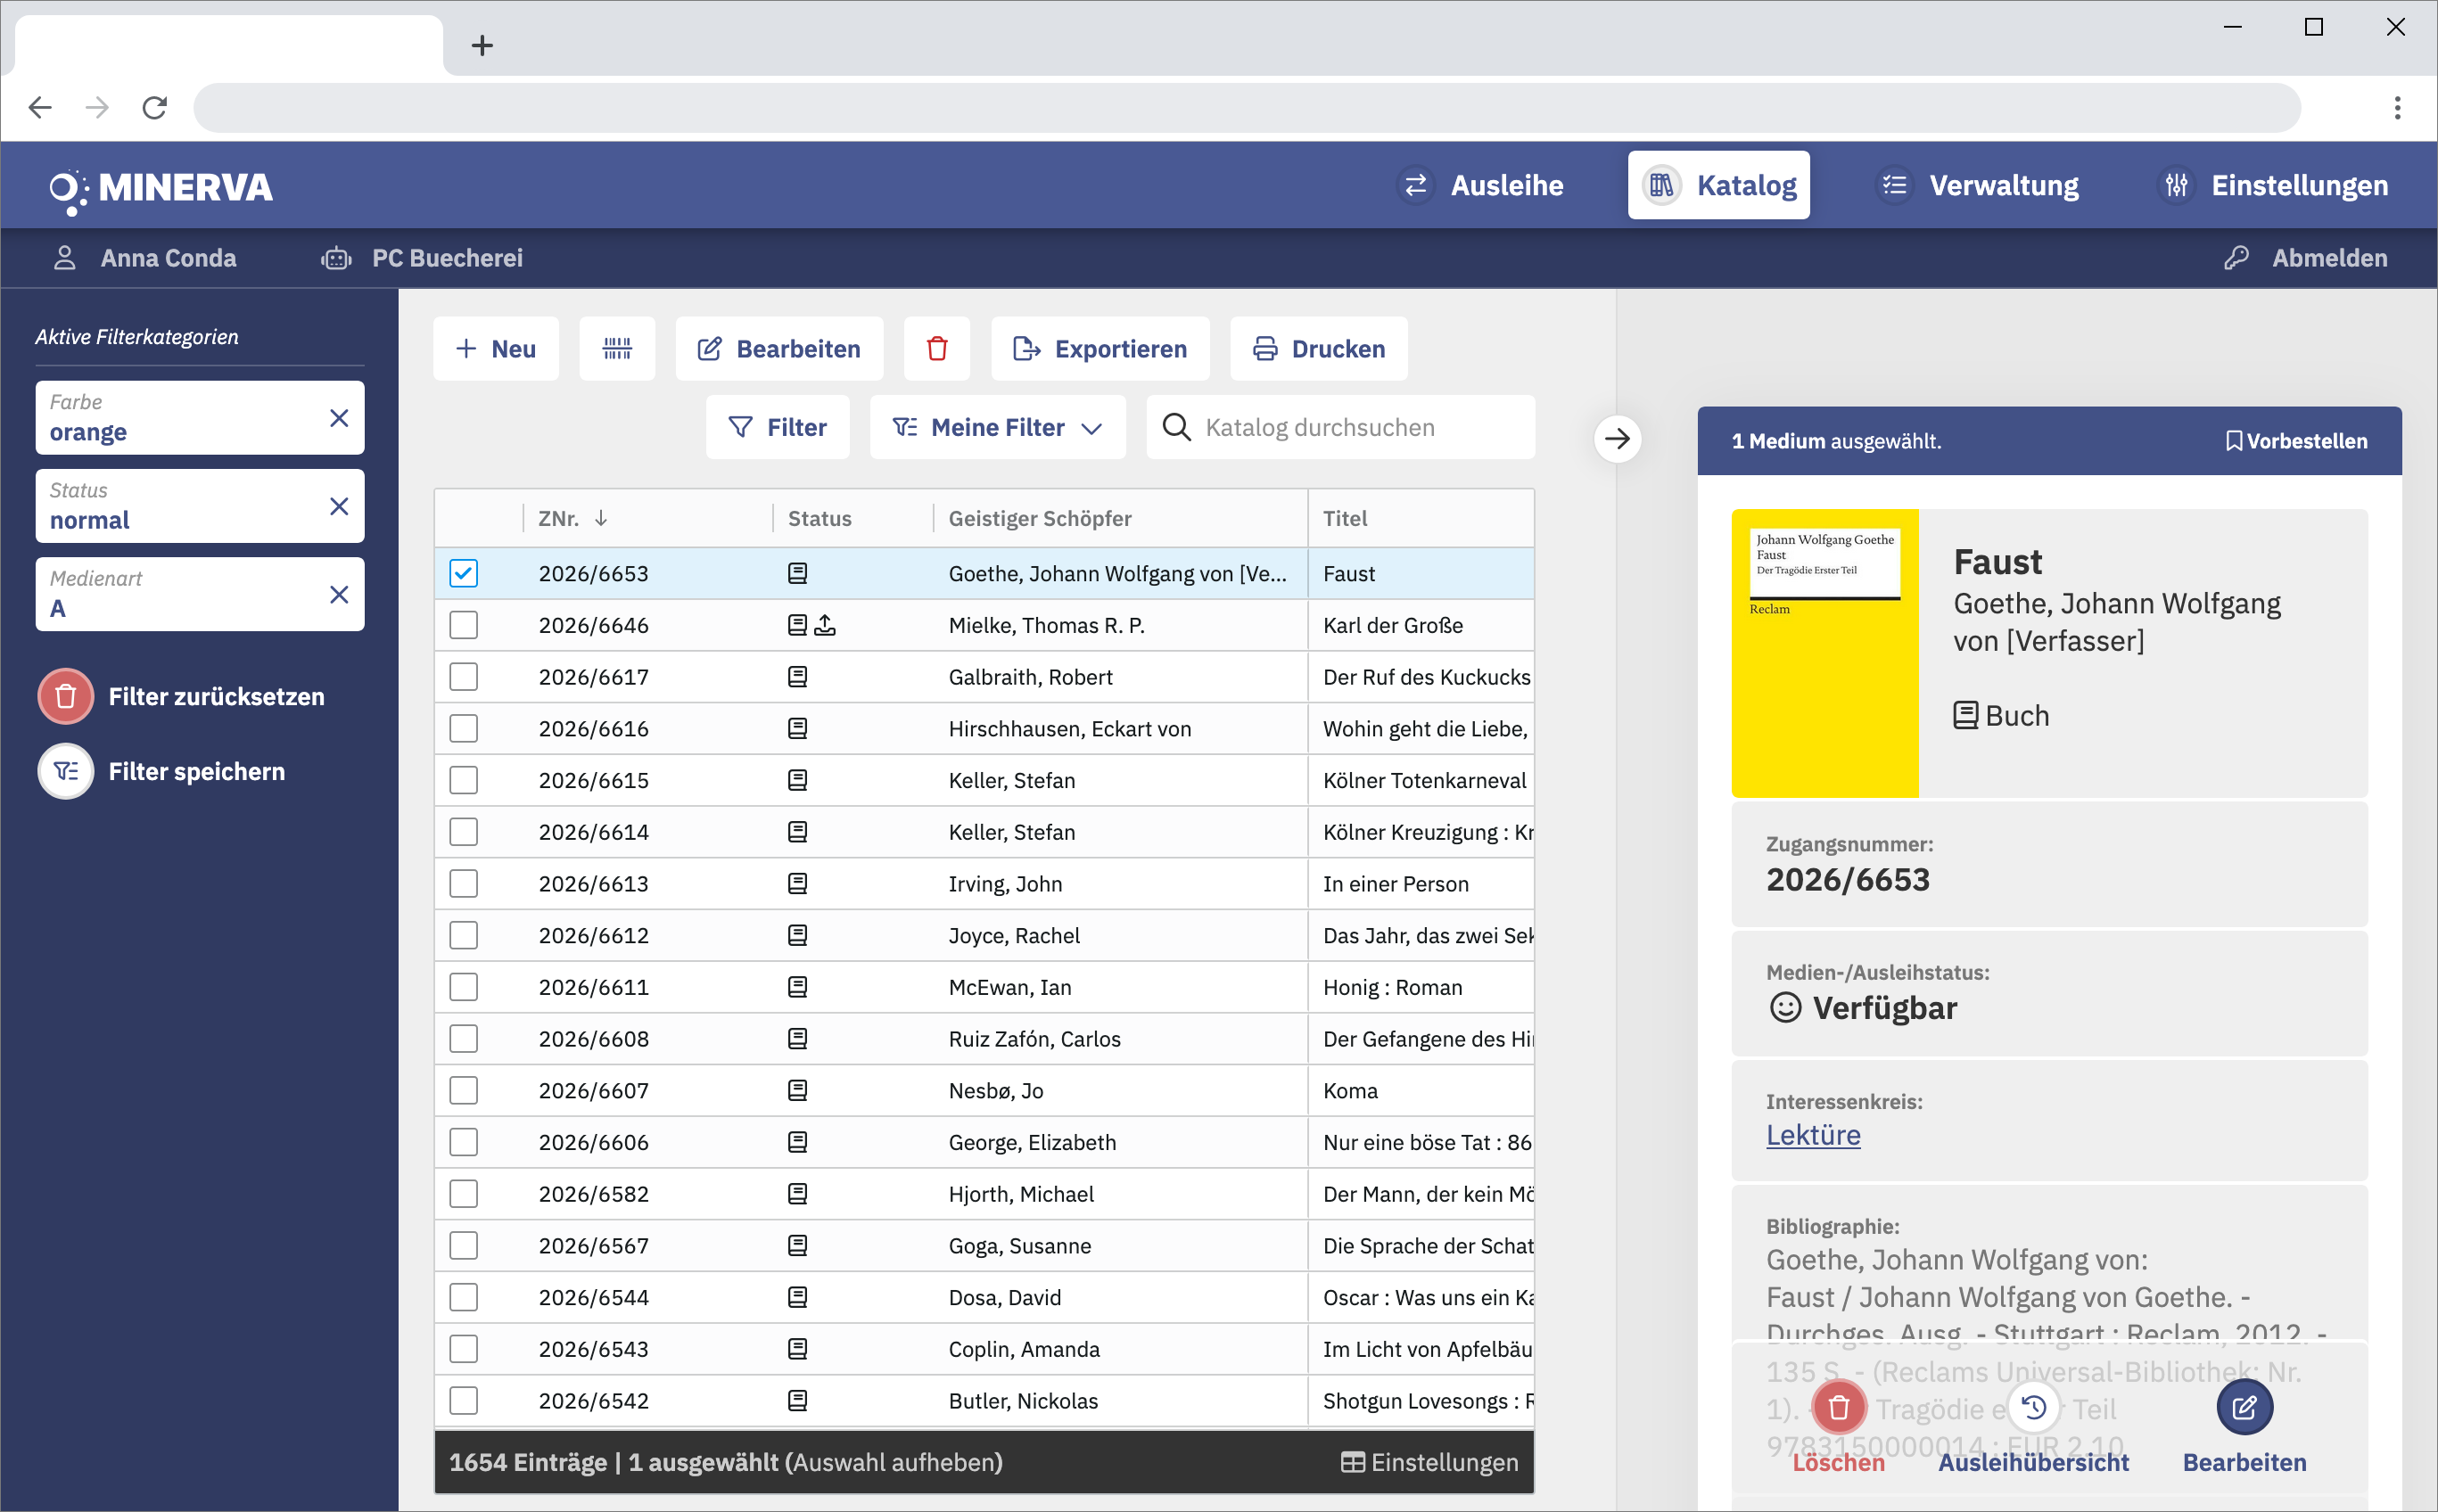Uncheck the Faust row checkbox

click(463, 573)
